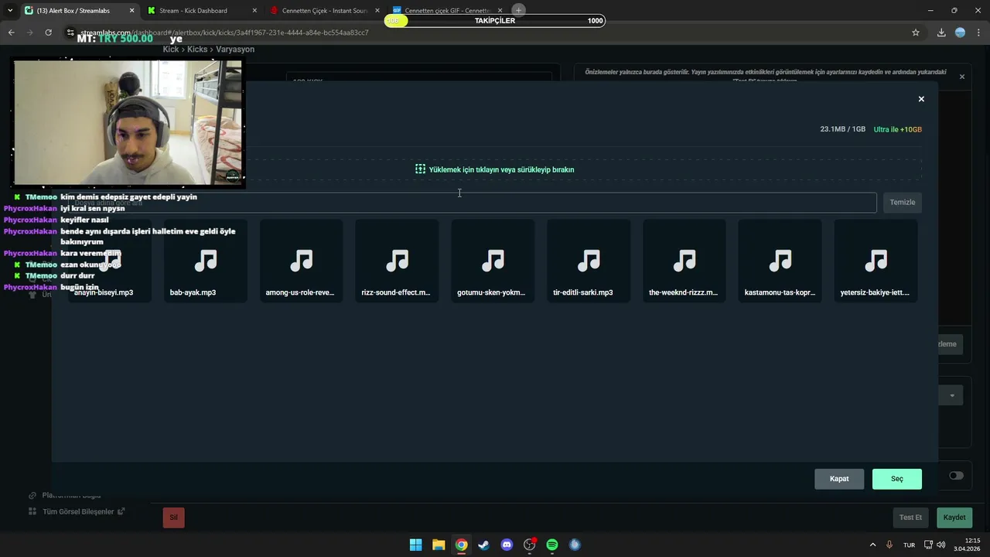Select the yetersiz-bakiye-iett... audio file
Image resolution: width=990 pixels, height=557 pixels.
click(876, 261)
